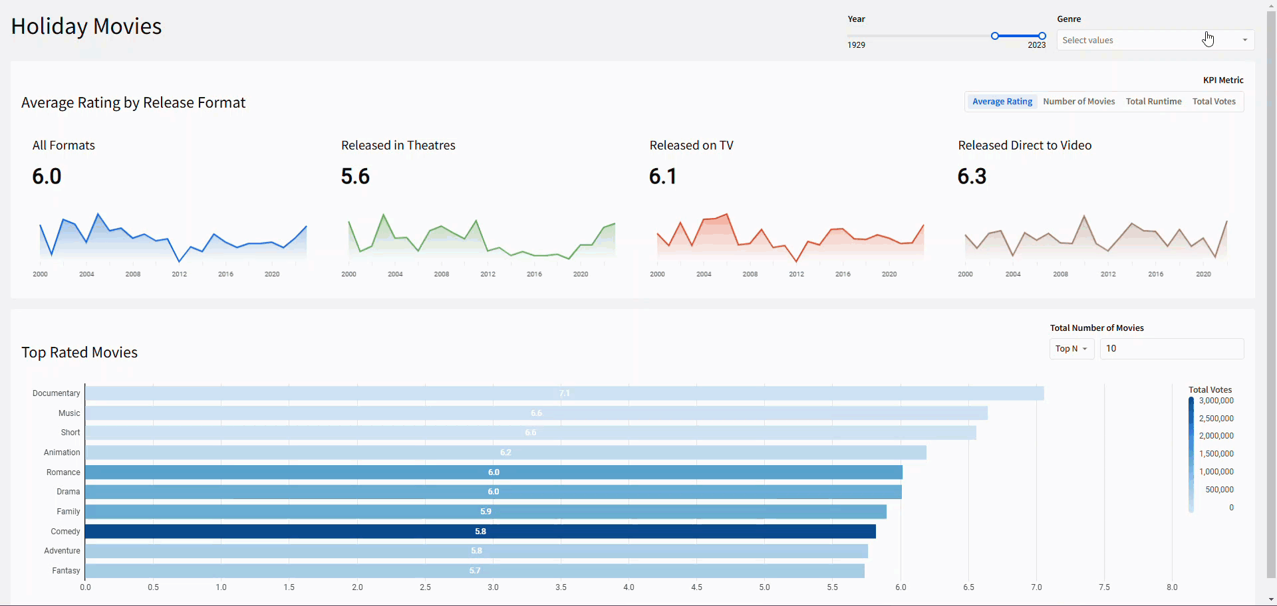Screen dimensions: 1277x606
Task: Click the page scrollbar down arrow
Action: click(1271, 600)
